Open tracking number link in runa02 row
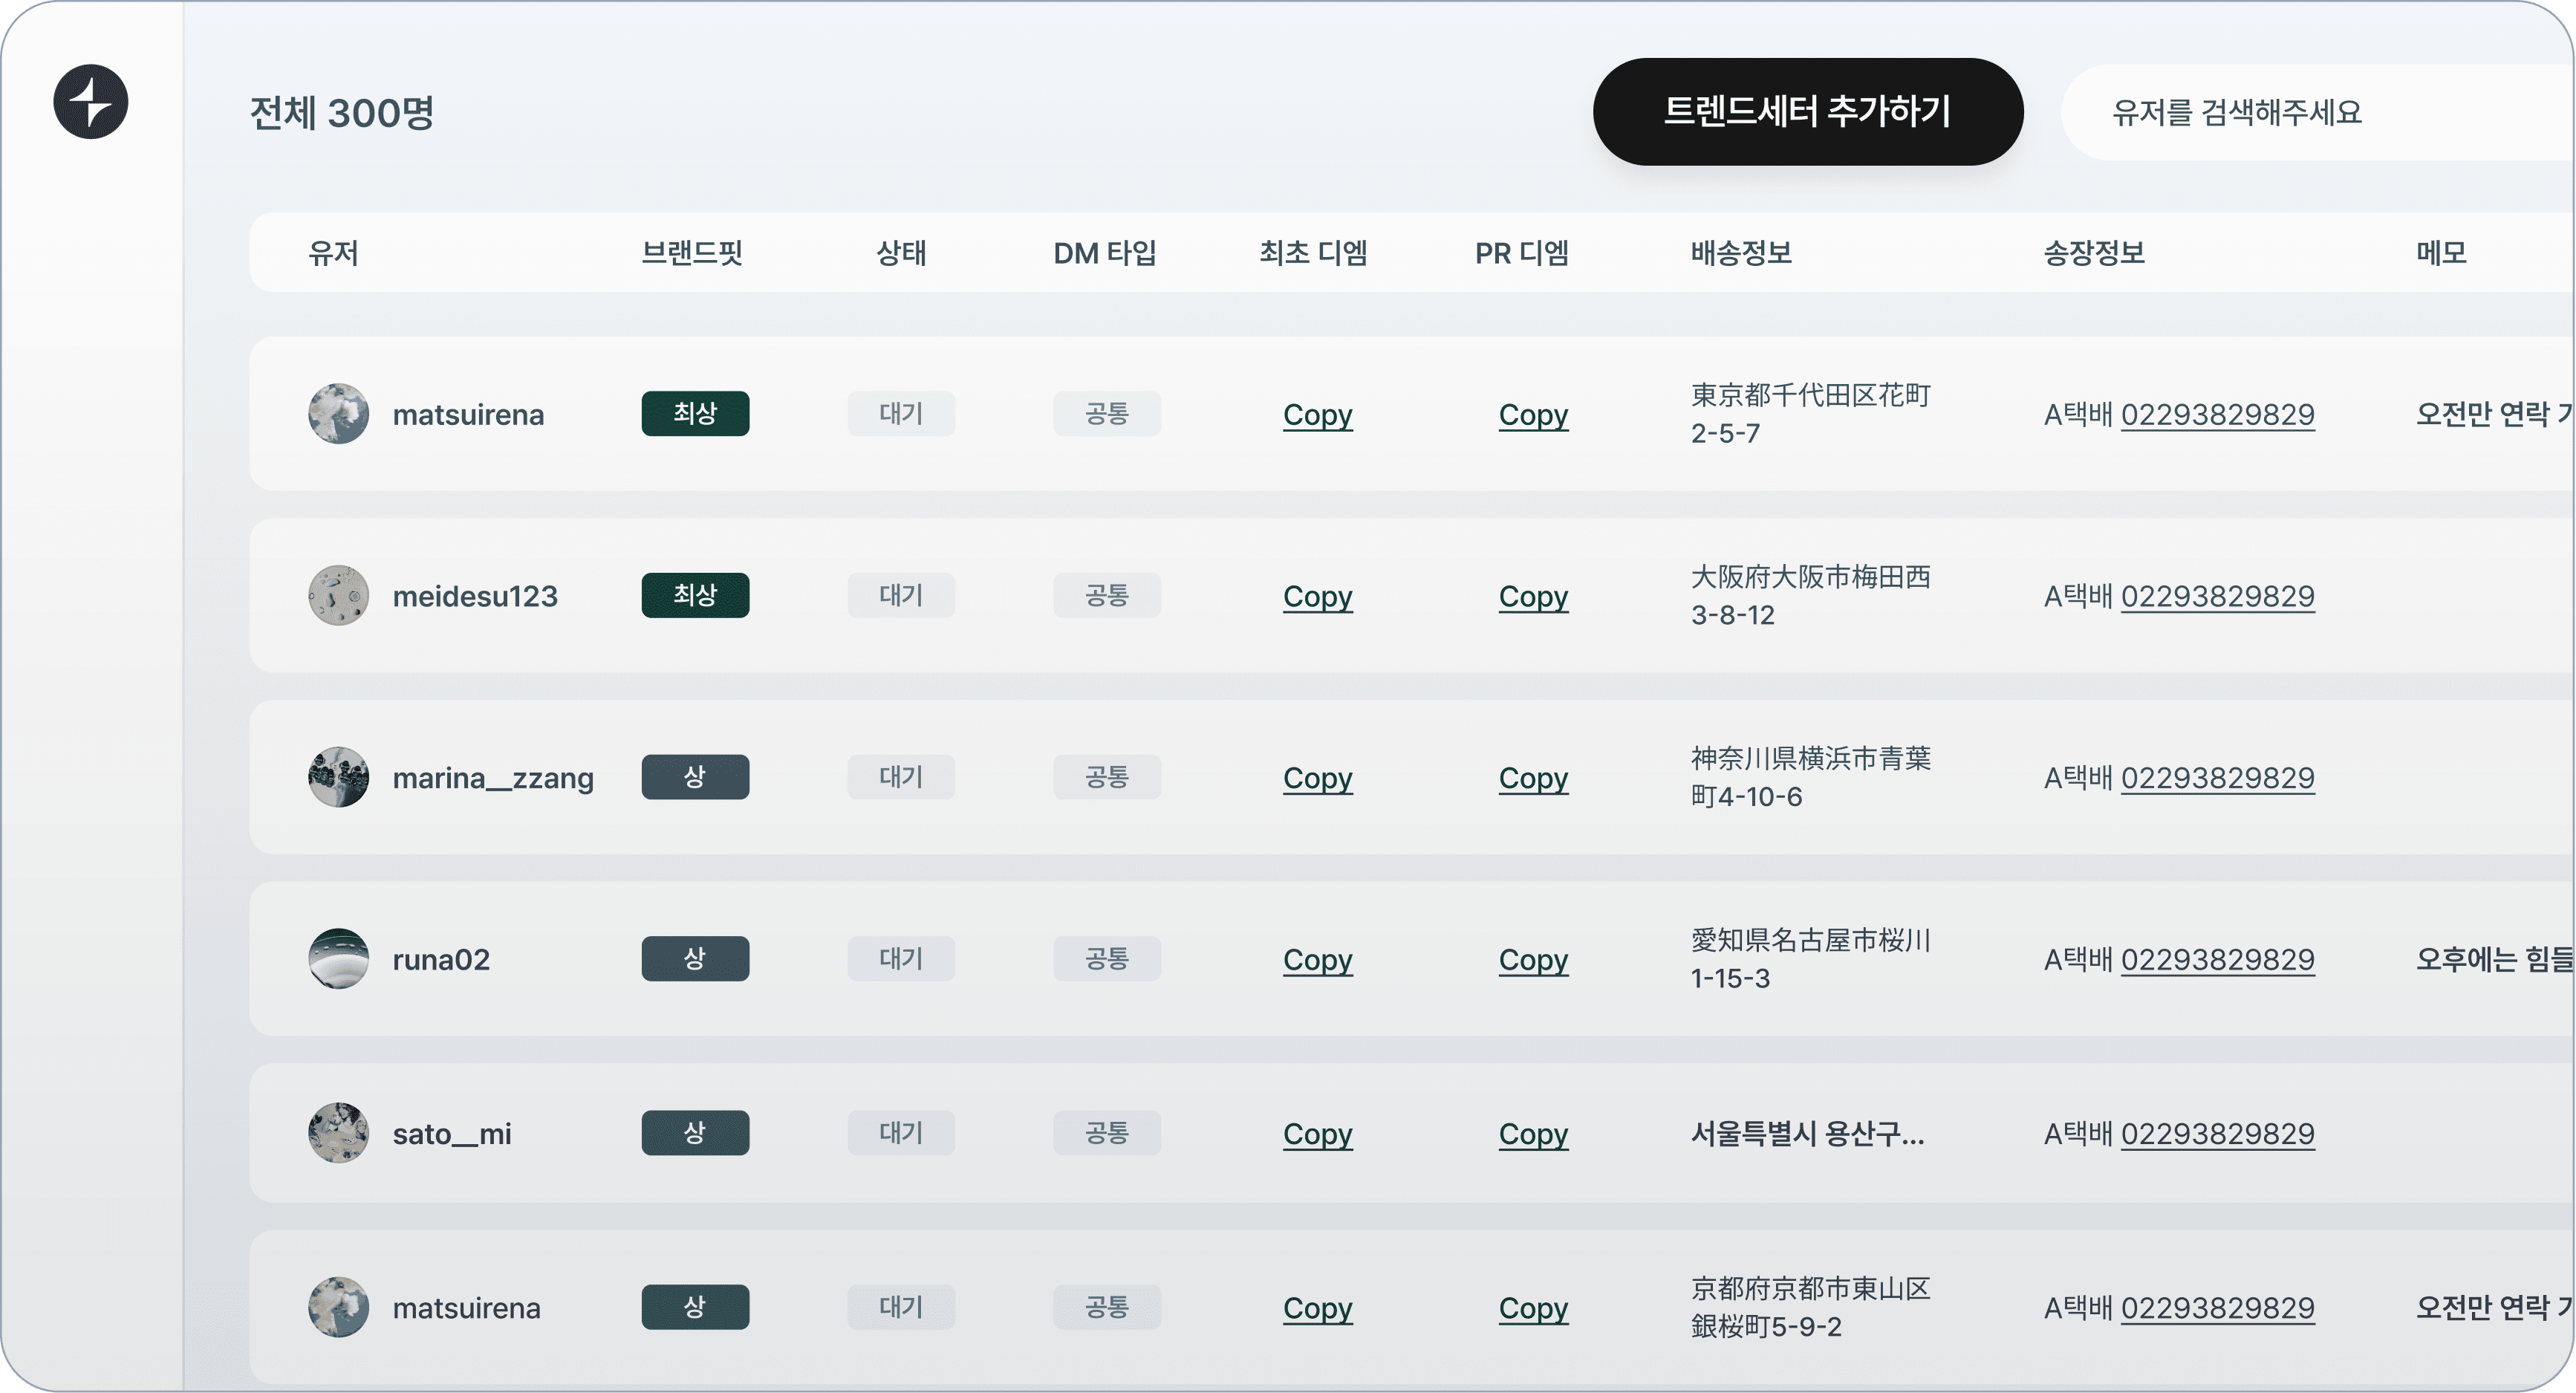The width and height of the screenshot is (2576, 1393). coord(2218,960)
